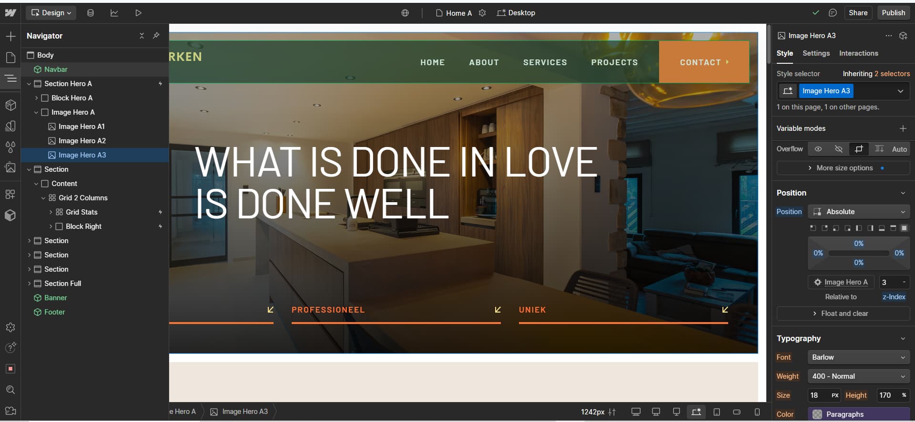Click PROJECTS in site nav

tap(614, 62)
